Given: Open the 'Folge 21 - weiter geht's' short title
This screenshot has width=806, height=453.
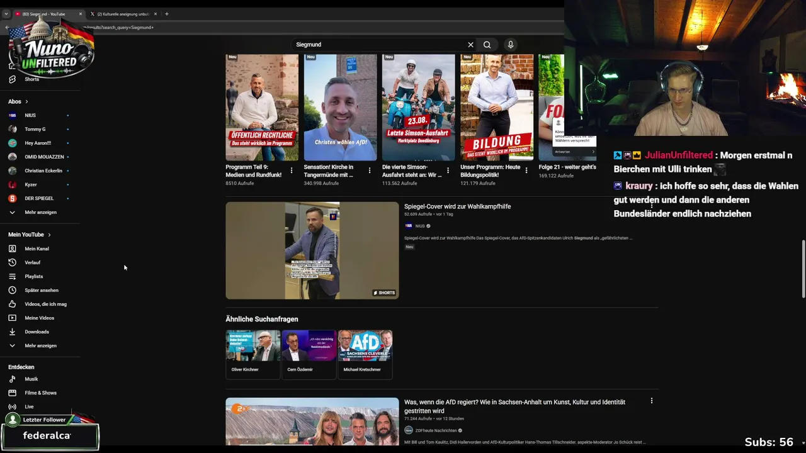Looking at the screenshot, I should (567, 167).
